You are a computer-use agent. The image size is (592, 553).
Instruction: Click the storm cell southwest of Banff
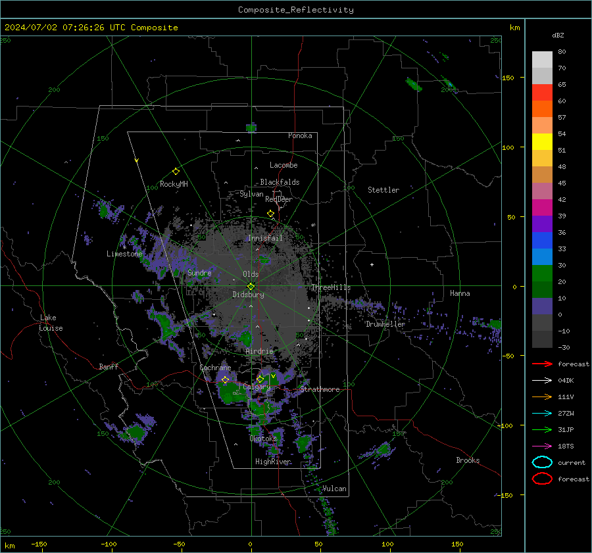135,432
